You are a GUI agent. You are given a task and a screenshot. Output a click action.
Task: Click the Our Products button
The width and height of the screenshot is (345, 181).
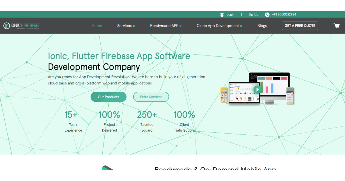(x=108, y=97)
